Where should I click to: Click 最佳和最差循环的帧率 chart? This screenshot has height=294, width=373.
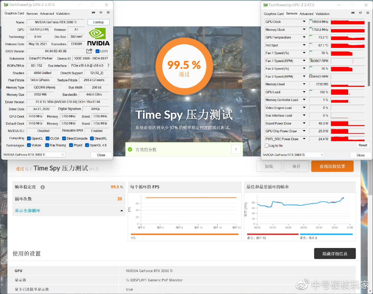[300, 217]
